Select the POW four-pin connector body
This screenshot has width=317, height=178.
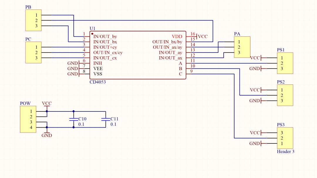tap(28, 119)
